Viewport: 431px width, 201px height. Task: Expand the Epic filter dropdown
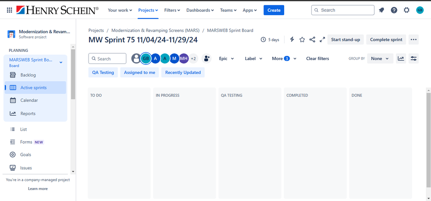pyautogui.click(x=226, y=58)
